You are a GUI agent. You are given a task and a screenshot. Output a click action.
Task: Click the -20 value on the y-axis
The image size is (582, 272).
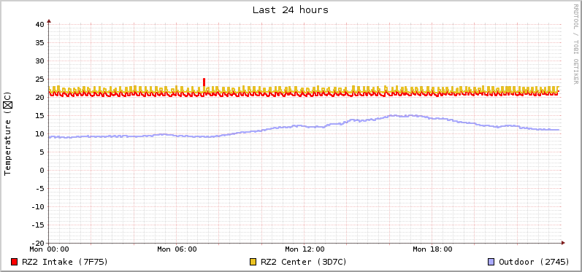(x=38, y=243)
